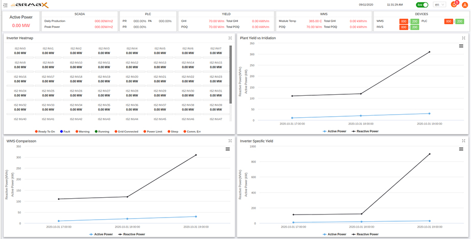Screen dimensions: 472x239
Task: Toggle the live data switch
Action: (x=422, y=5)
